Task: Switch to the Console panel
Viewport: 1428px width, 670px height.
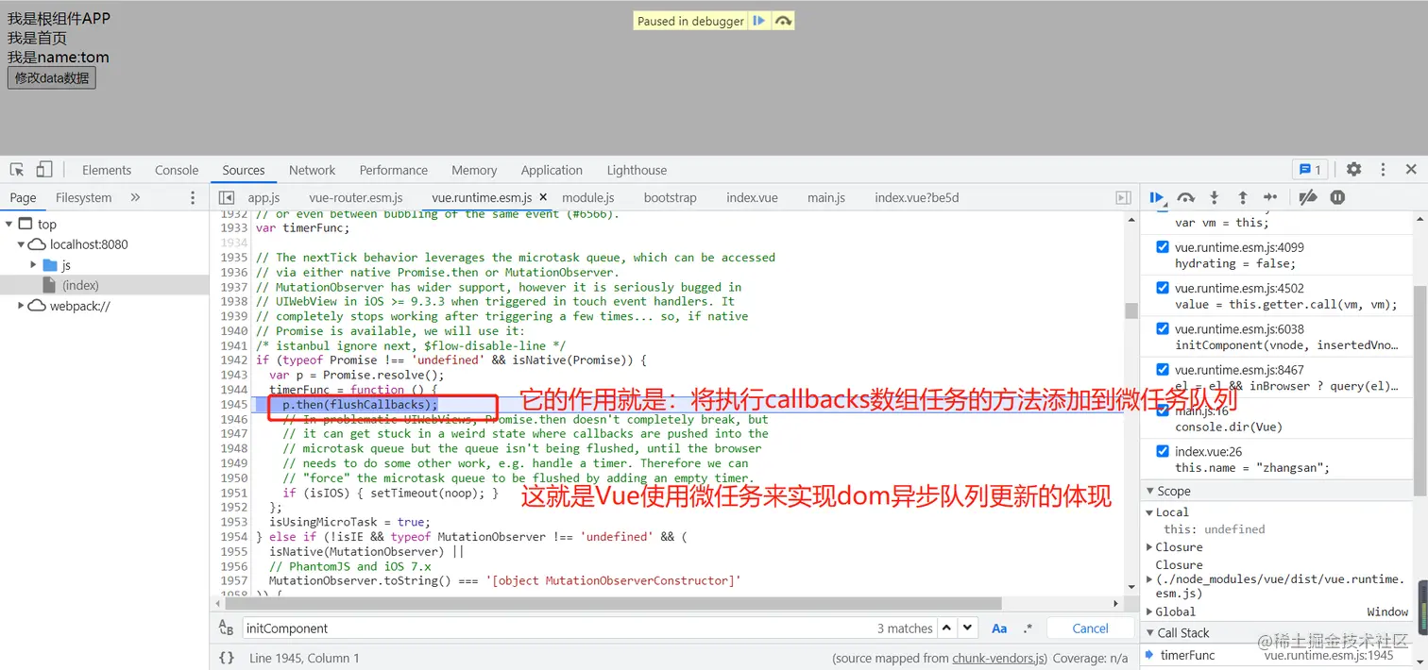Action: point(177,170)
